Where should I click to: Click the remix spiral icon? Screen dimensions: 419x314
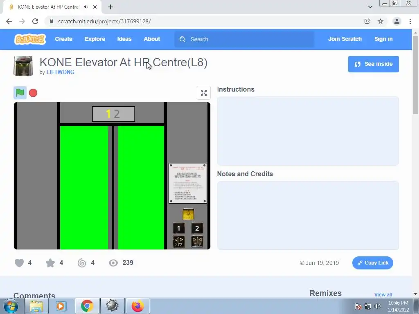point(82,263)
